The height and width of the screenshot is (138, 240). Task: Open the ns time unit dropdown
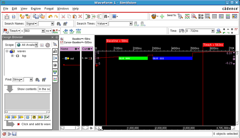(x=48, y=31)
